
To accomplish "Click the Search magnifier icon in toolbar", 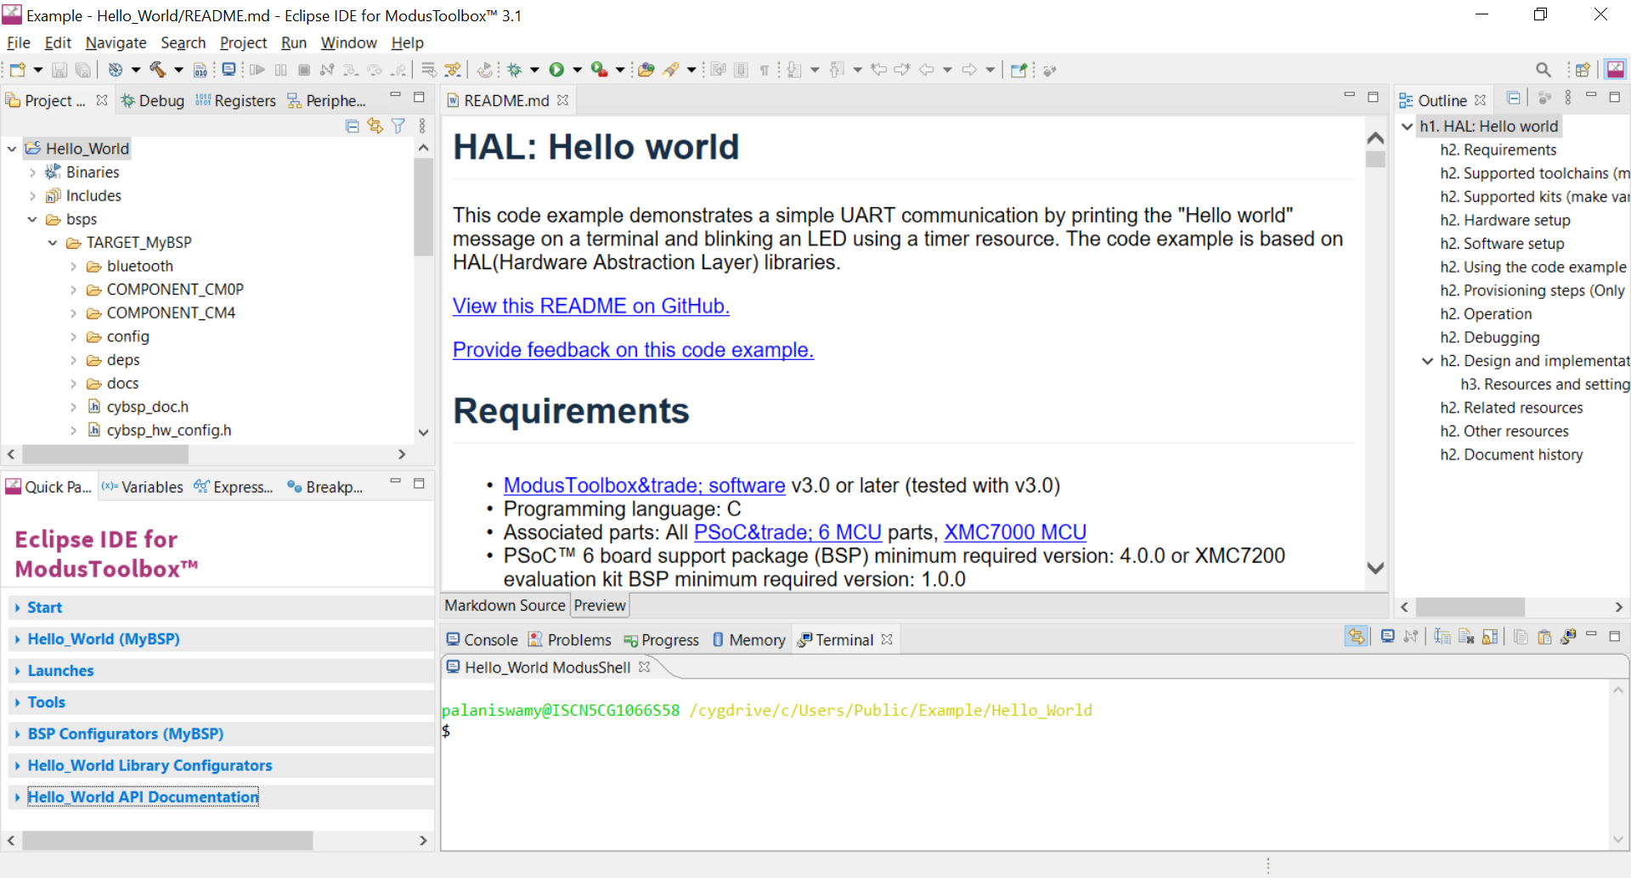I will point(1544,70).
